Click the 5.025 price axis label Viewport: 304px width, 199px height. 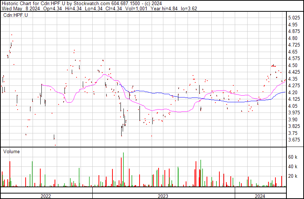294,18
